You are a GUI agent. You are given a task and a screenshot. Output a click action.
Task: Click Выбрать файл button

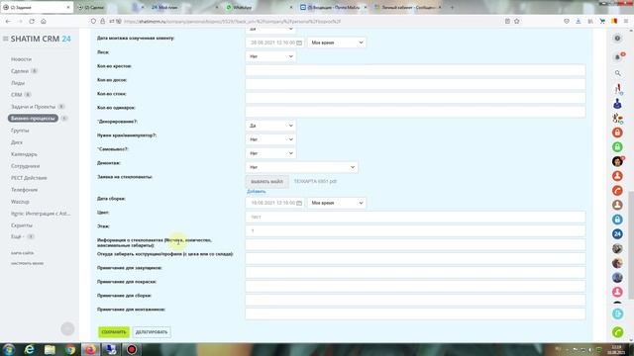[266, 182]
